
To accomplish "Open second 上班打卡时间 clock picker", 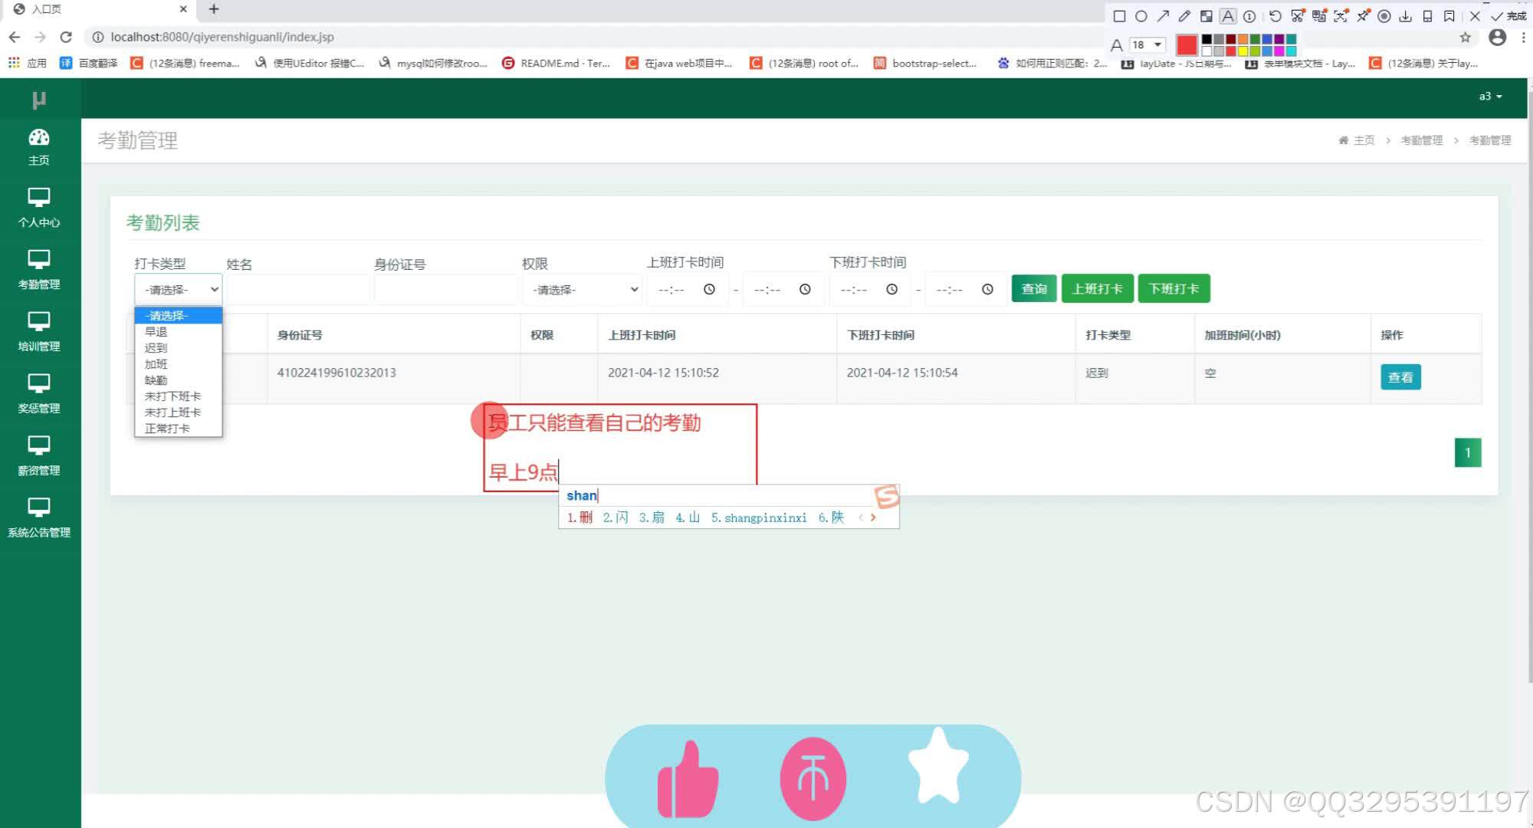I will pyautogui.click(x=805, y=289).
